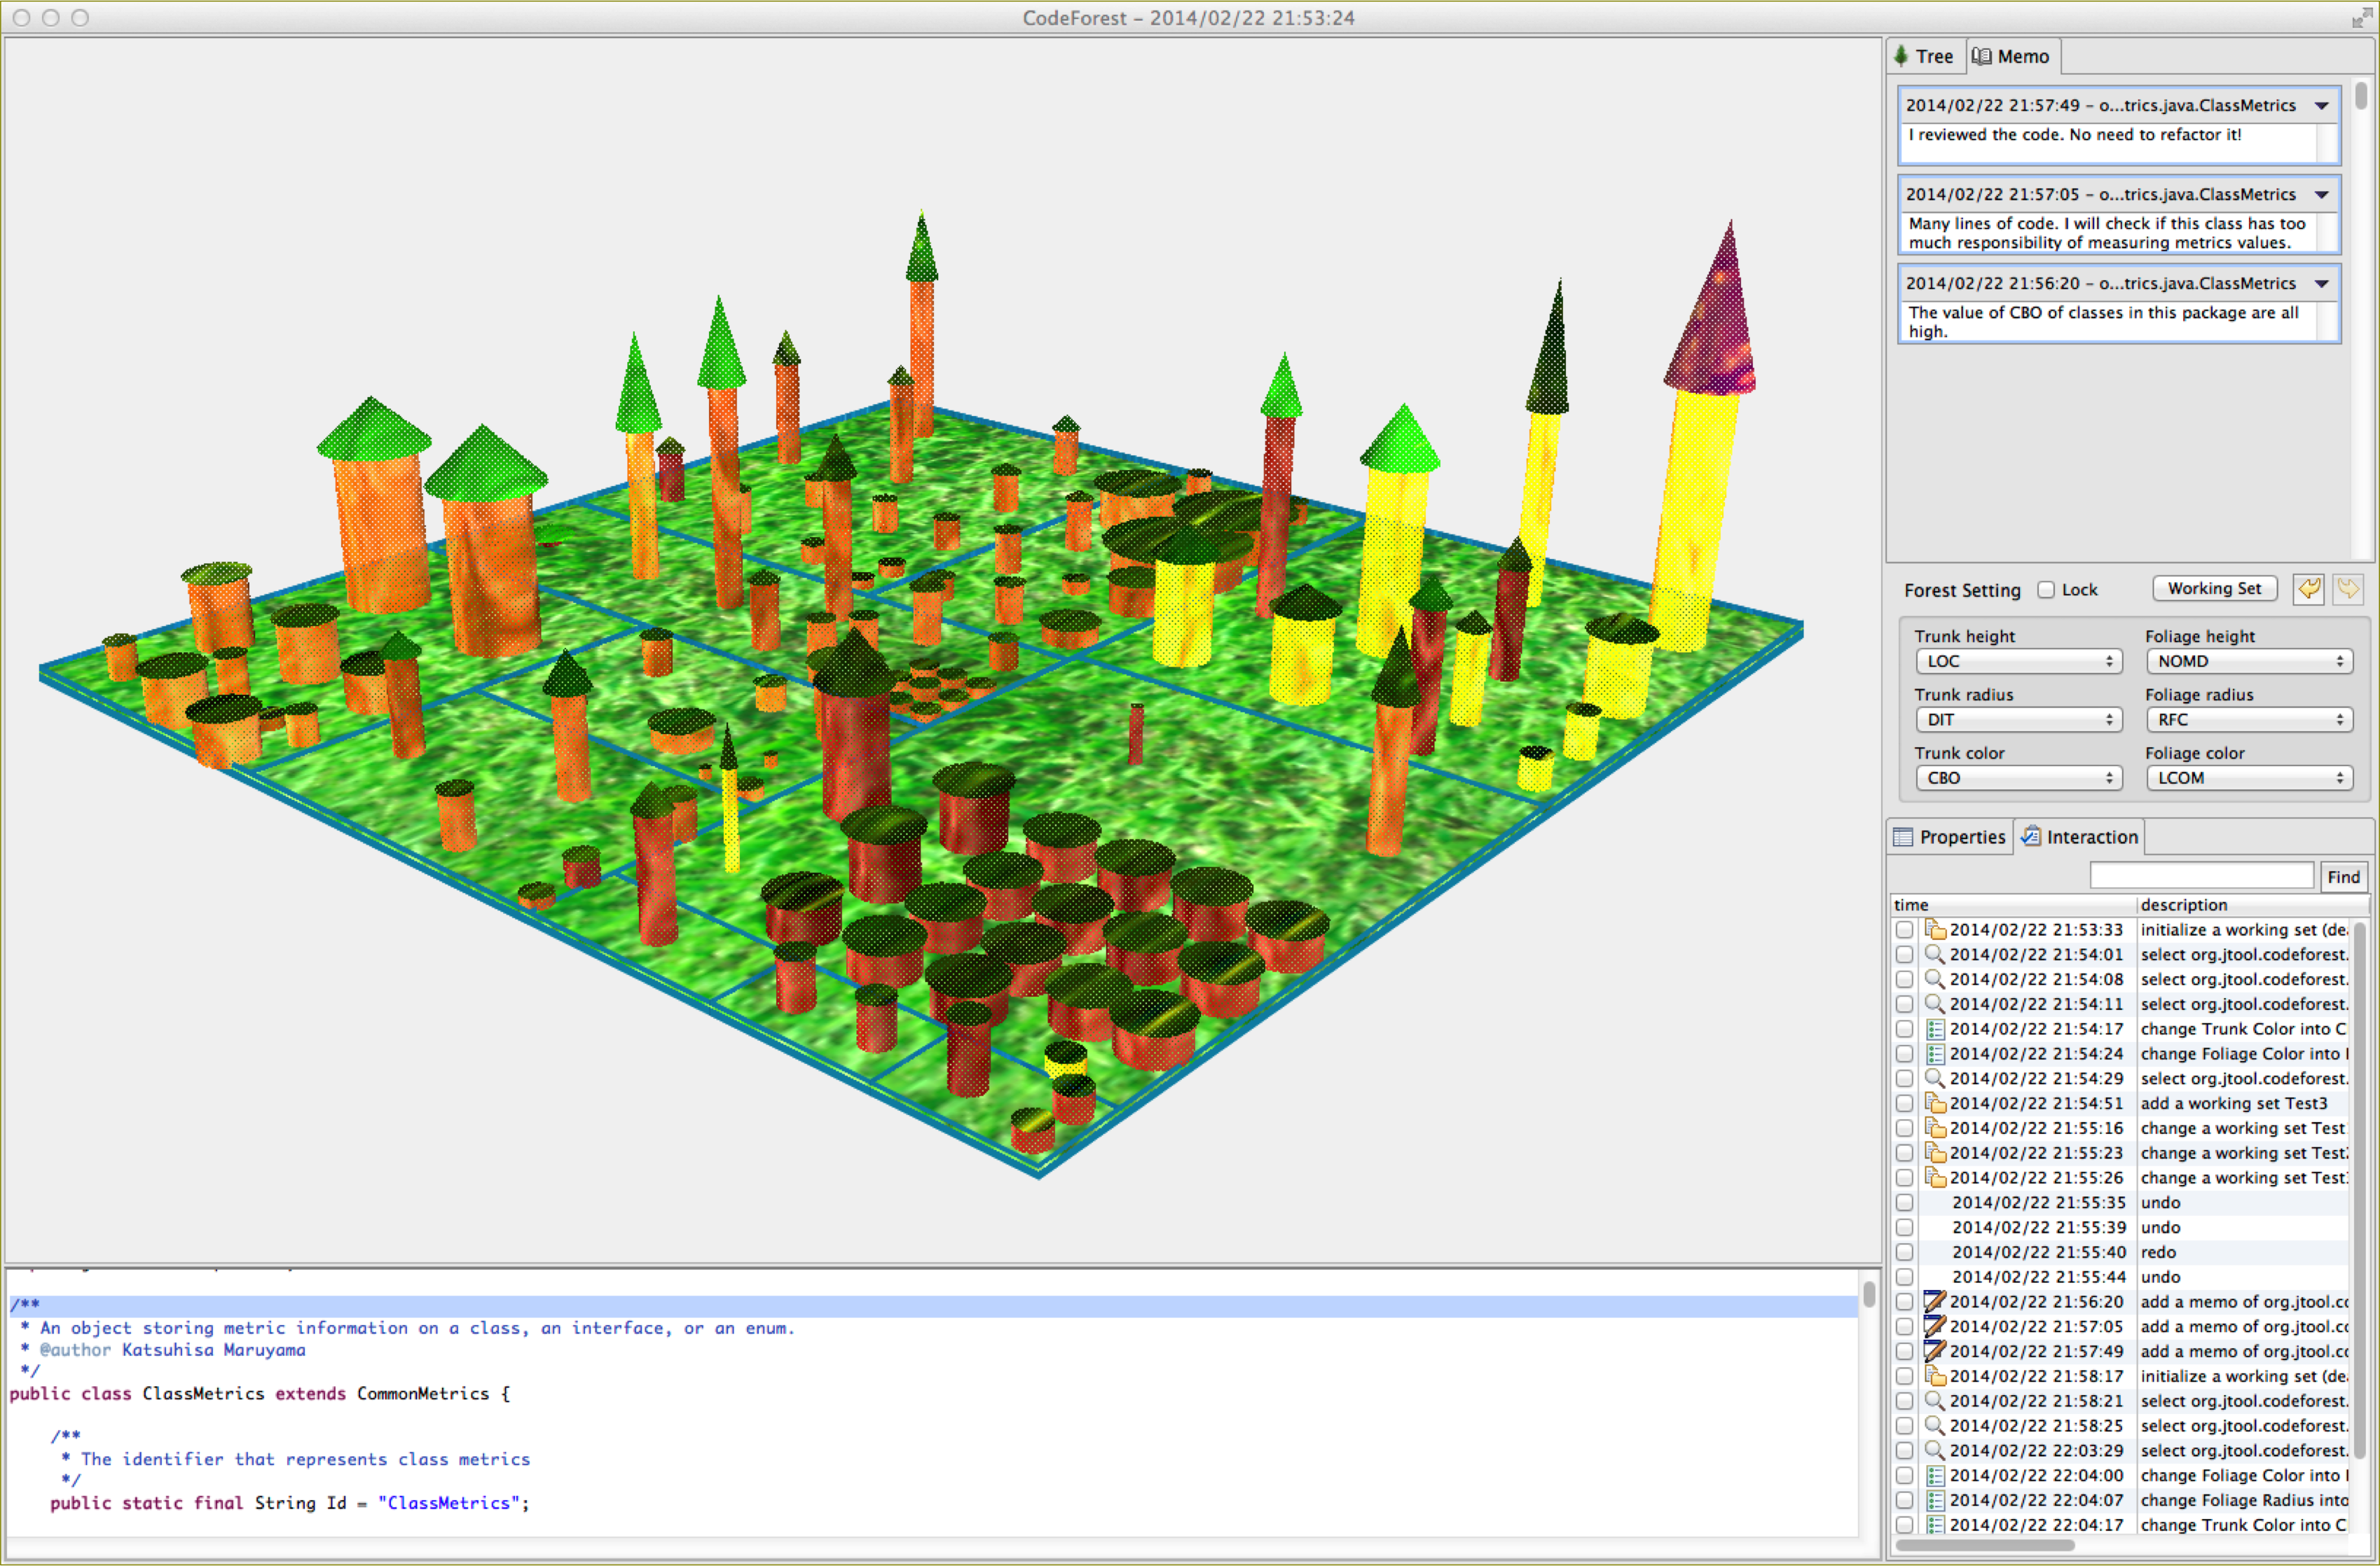Switch to the Memo tab
This screenshot has height=1566, width=2380.
pyautogui.click(x=2012, y=57)
